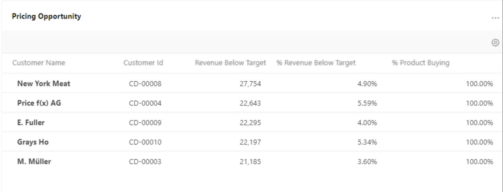Select the Price f(x) AG customer
This screenshot has width=503, height=192.
point(39,103)
